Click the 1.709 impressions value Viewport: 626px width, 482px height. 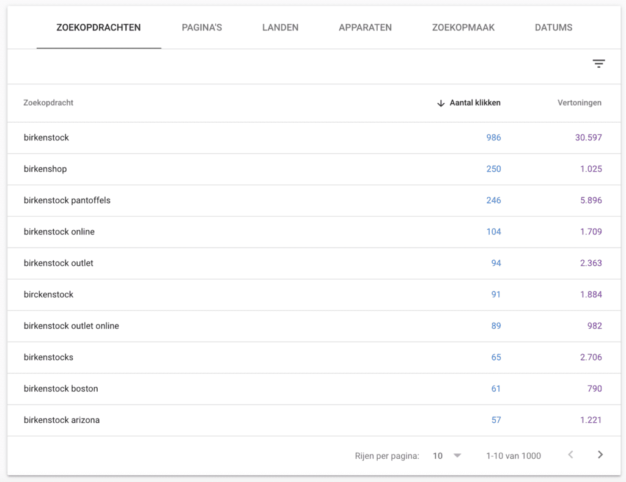tap(591, 232)
